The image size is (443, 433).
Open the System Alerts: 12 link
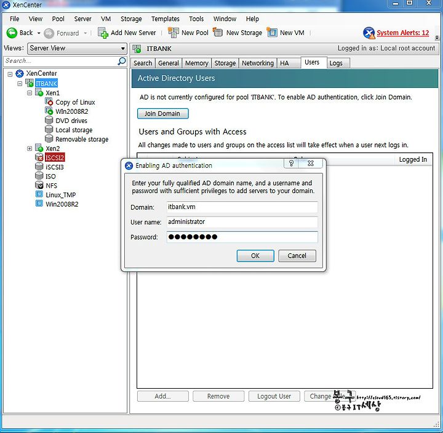tap(402, 33)
